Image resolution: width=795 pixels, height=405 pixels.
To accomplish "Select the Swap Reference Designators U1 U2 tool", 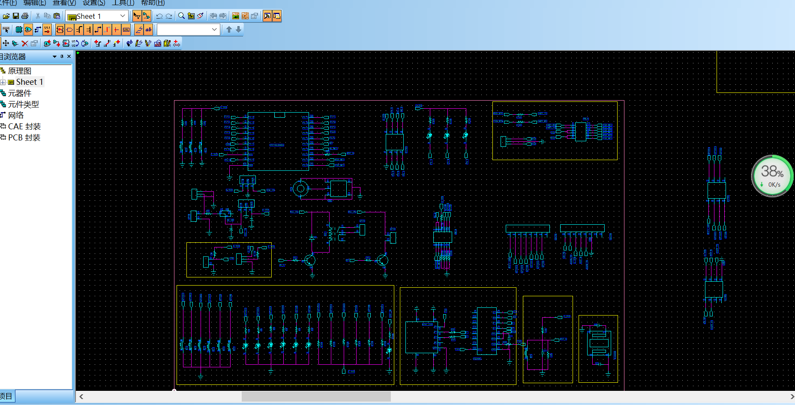I will pyautogui.click(x=75, y=43).
